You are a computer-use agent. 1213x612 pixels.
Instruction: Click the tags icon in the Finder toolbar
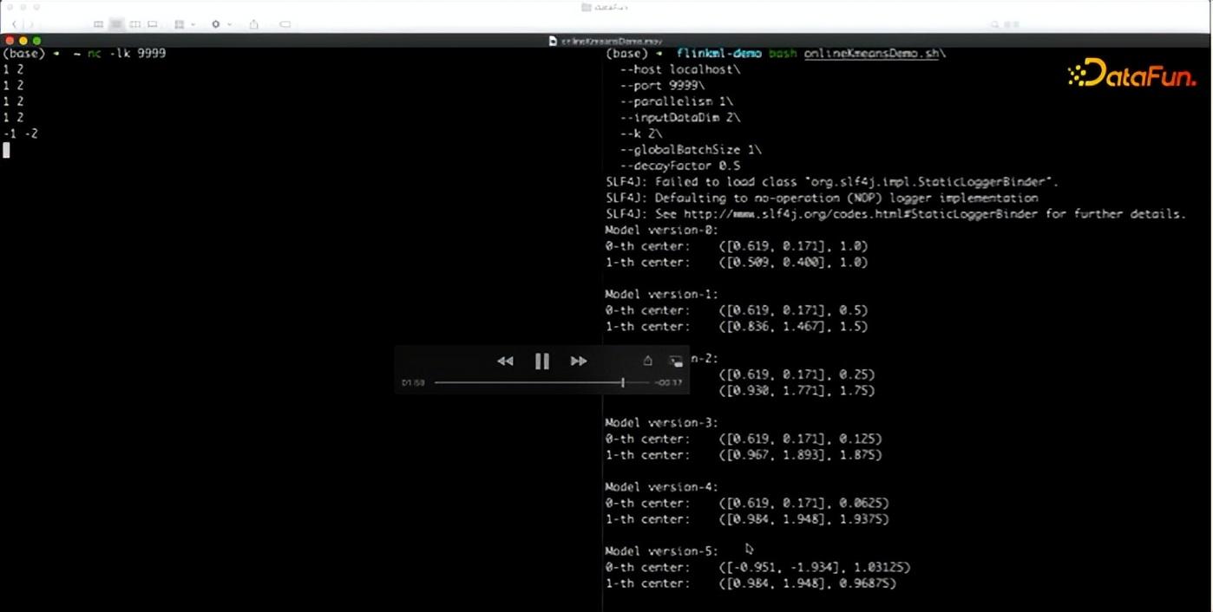(286, 23)
